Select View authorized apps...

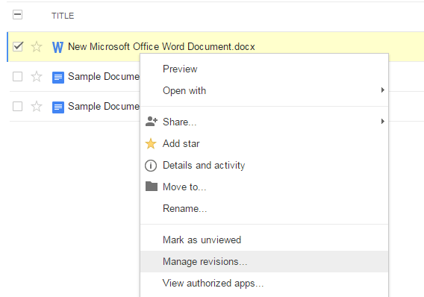click(264, 283)
